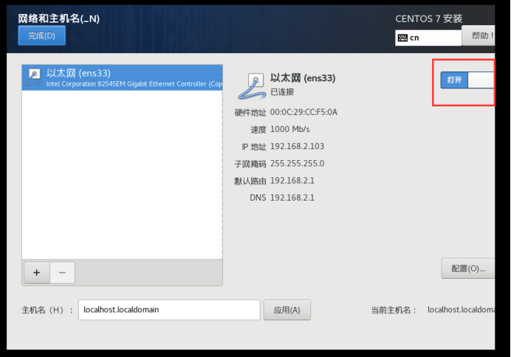Click the keyboard layout icon
The image size is (511, 357).
pyautogui.click(x=402, y=38)
